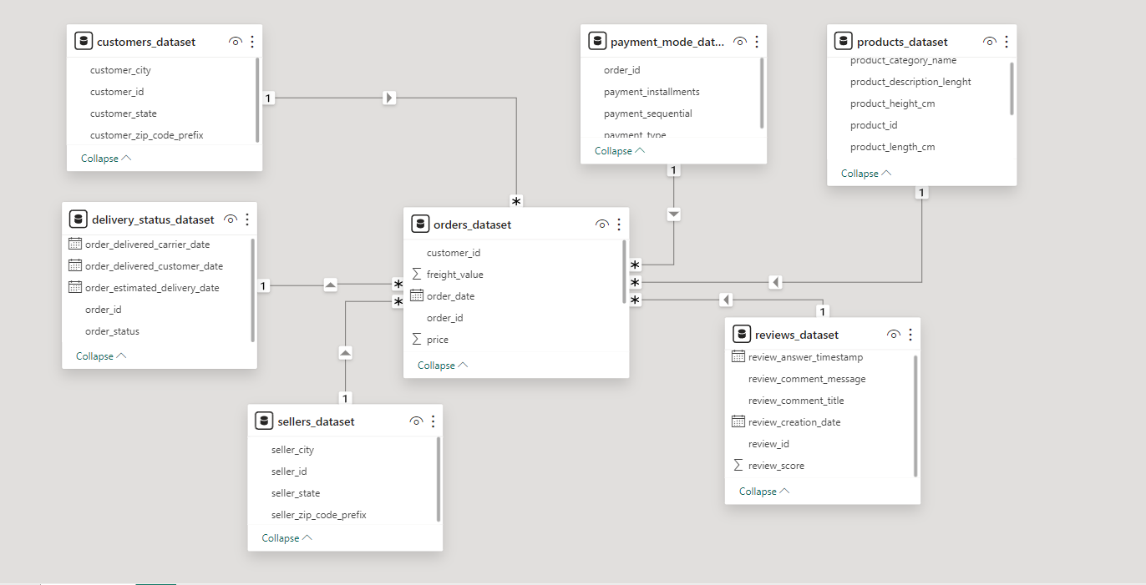Click the three-dot menu on sellers_dataset

click(433, 421)
